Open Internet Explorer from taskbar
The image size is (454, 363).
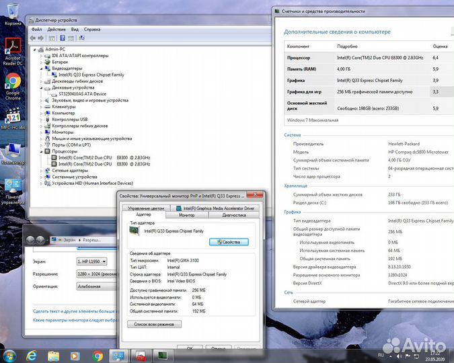pos(32,356)
